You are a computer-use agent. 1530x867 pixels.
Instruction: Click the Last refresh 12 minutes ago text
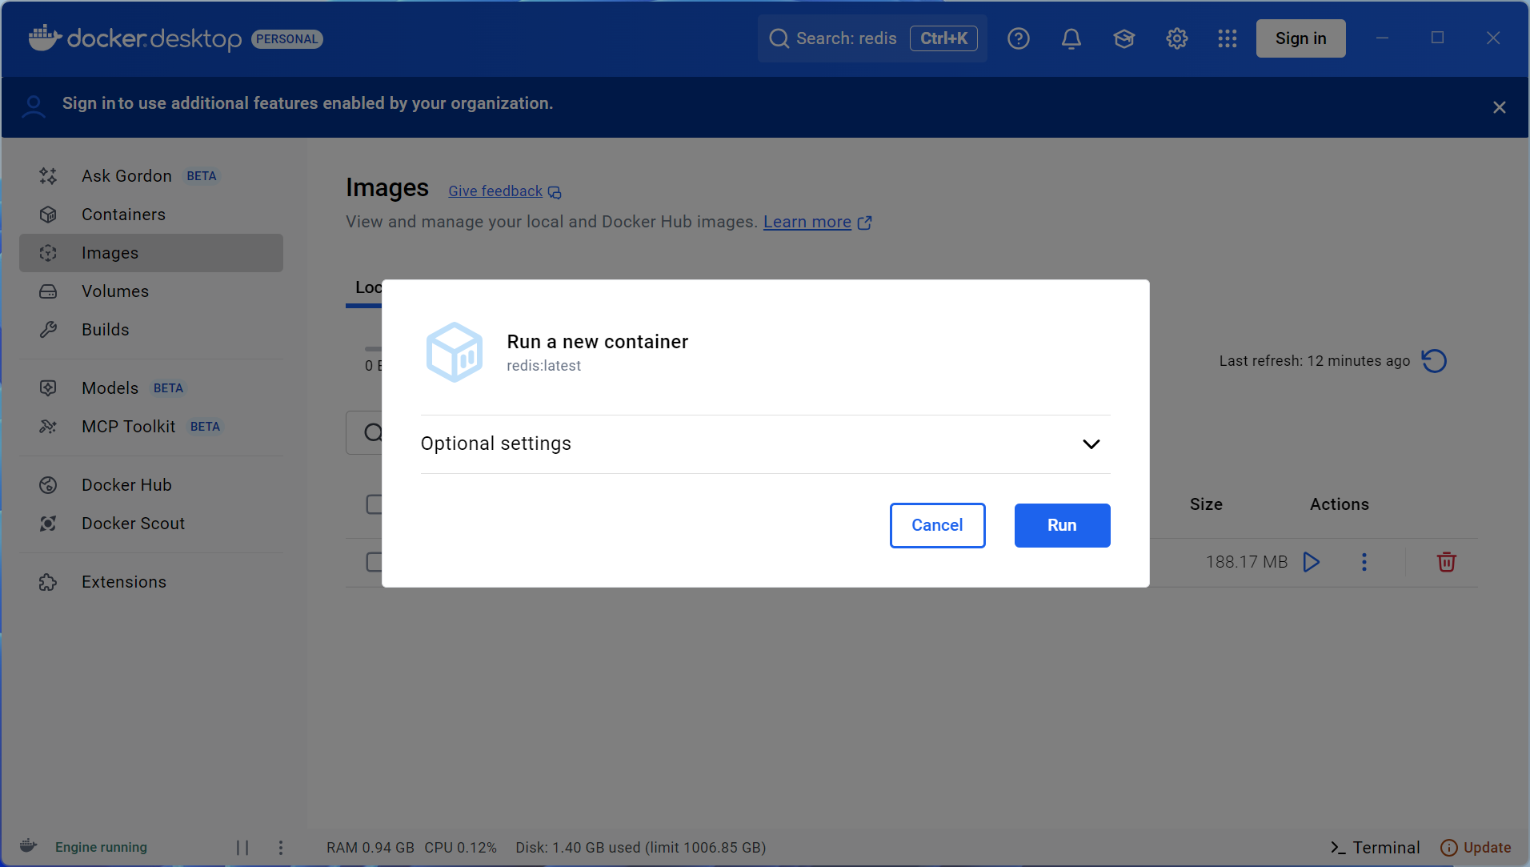[1315, 361]
